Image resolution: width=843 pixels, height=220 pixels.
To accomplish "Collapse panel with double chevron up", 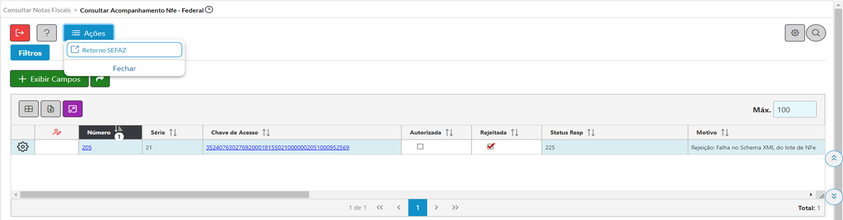I will pyautogui.click(x=833, y=158).
